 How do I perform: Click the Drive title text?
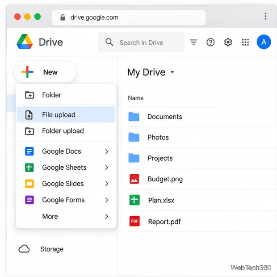(x=51, y=42)
